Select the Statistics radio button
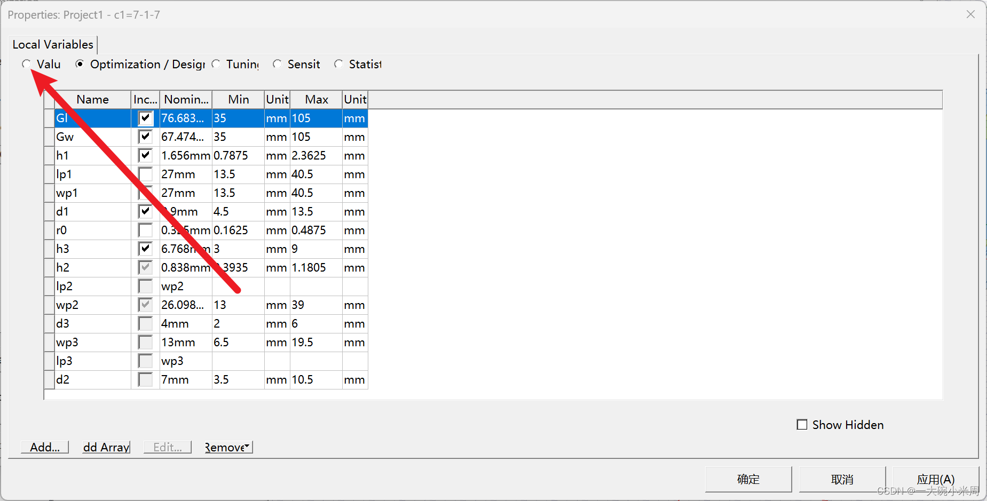987x501 pixels. pyautogui.click(x=339, y=64)
